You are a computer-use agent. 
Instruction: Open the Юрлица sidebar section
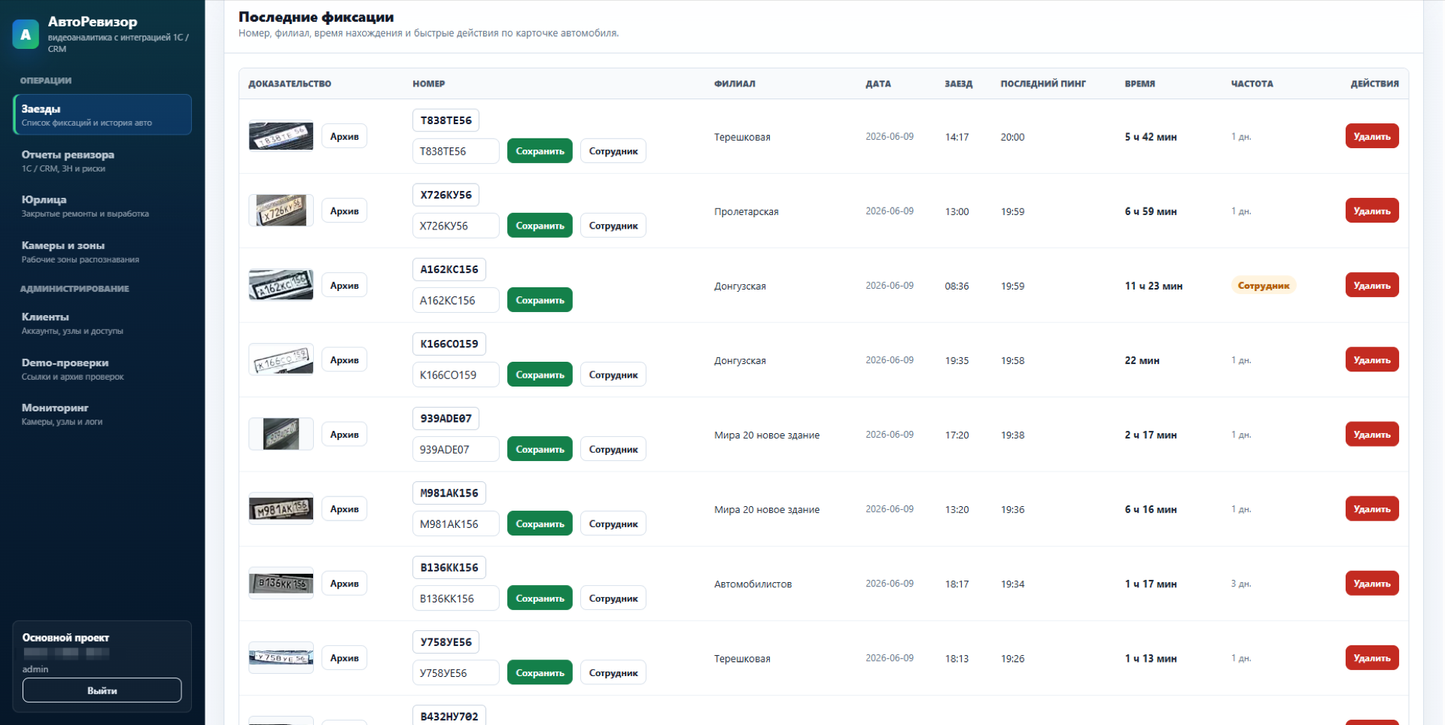click(102, 206)
